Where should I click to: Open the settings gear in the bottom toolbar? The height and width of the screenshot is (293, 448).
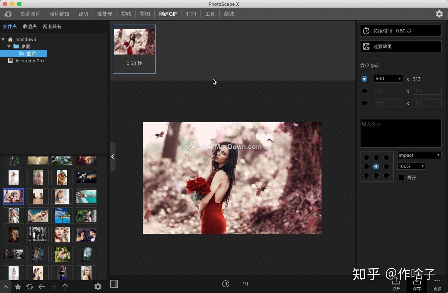(98, 287)
